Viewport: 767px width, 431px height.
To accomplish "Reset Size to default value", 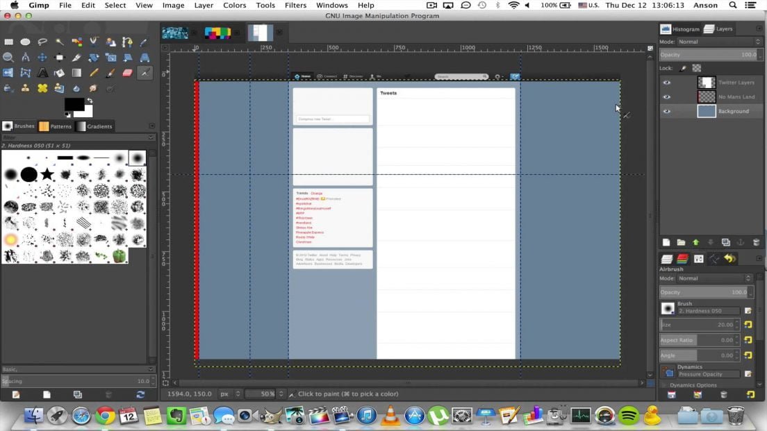I will pos(748,325).
